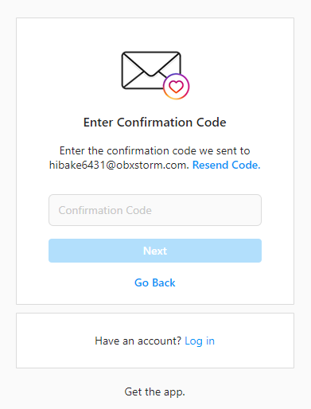Viewport: 311px width, 409px height.
Task: Click the 'Have an account?' card panel
Action: tap(155, 341)
